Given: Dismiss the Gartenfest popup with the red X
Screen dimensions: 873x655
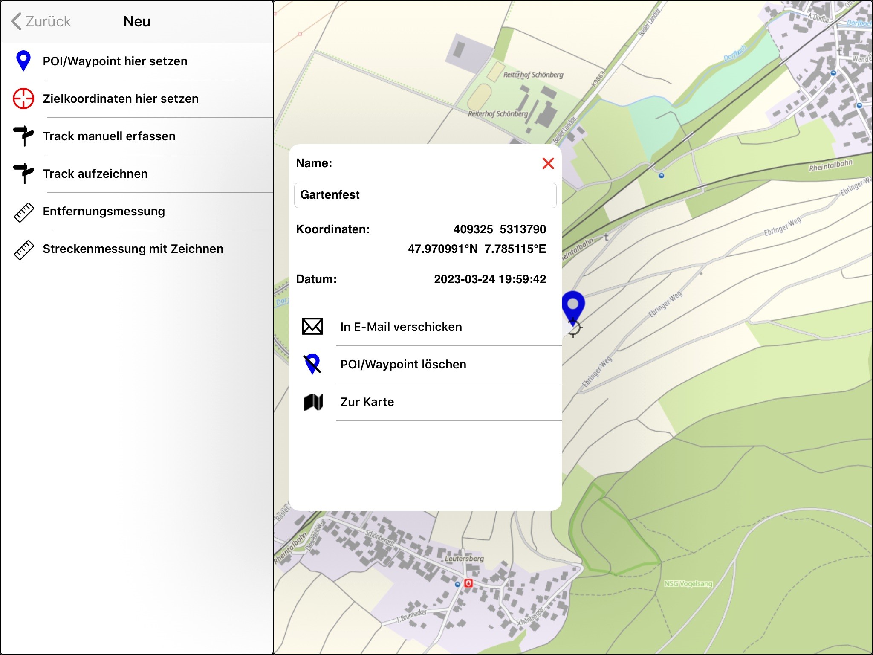Looking at the screenshot, I should [548, 163].
